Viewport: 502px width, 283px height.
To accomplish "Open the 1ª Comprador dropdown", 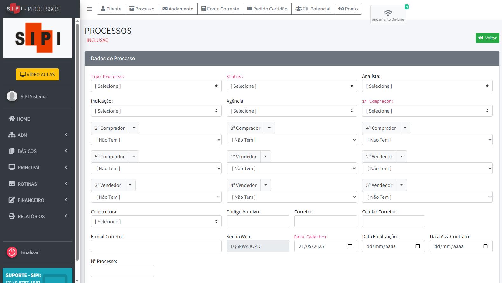I will pos(427,111).
